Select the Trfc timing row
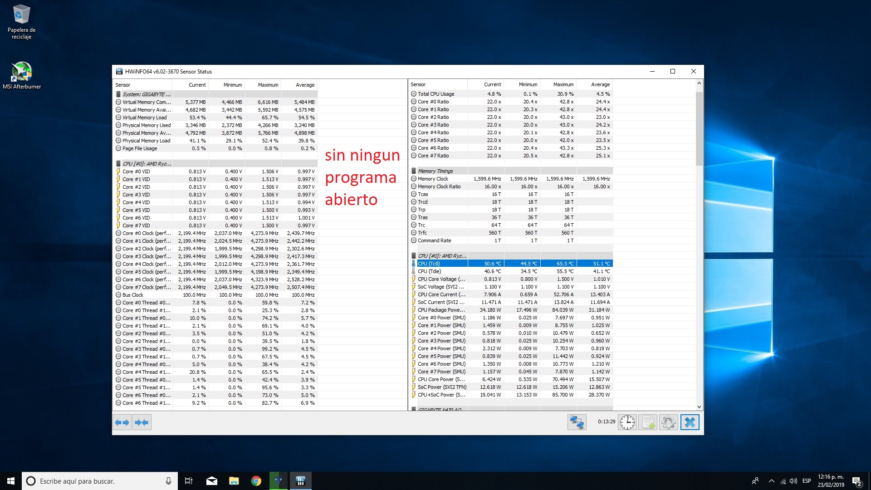Screen dimensions: 871x490 pyautogui.click(x=511, y=233)
